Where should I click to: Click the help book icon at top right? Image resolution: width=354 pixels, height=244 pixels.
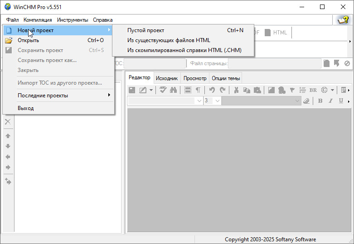pos(343,20)
